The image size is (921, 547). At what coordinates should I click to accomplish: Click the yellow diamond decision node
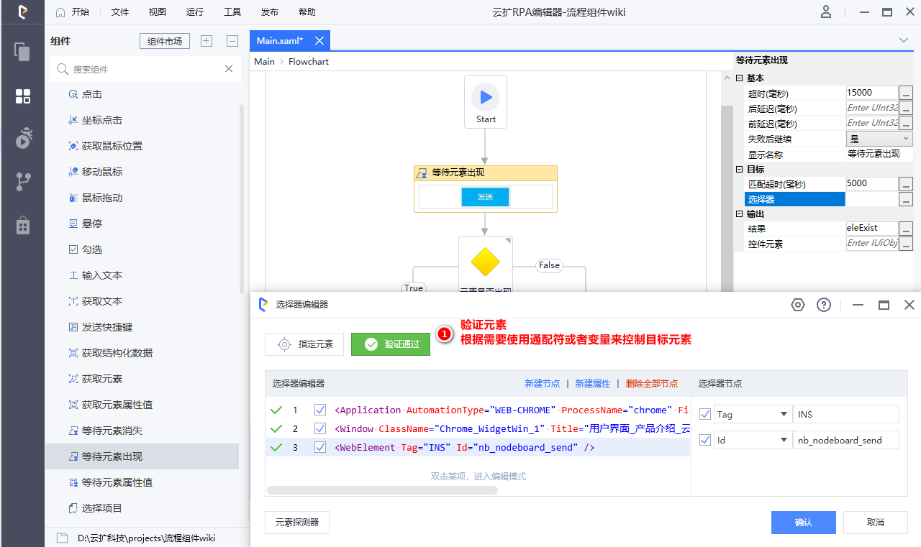(x=486, y=262)
